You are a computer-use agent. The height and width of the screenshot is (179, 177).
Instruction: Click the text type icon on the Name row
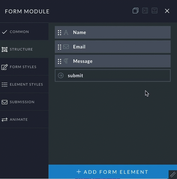pyautogui.click(x=66, y=32)
